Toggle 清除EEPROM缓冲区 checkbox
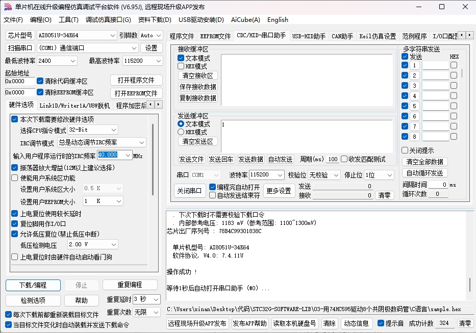 [40, 92]
